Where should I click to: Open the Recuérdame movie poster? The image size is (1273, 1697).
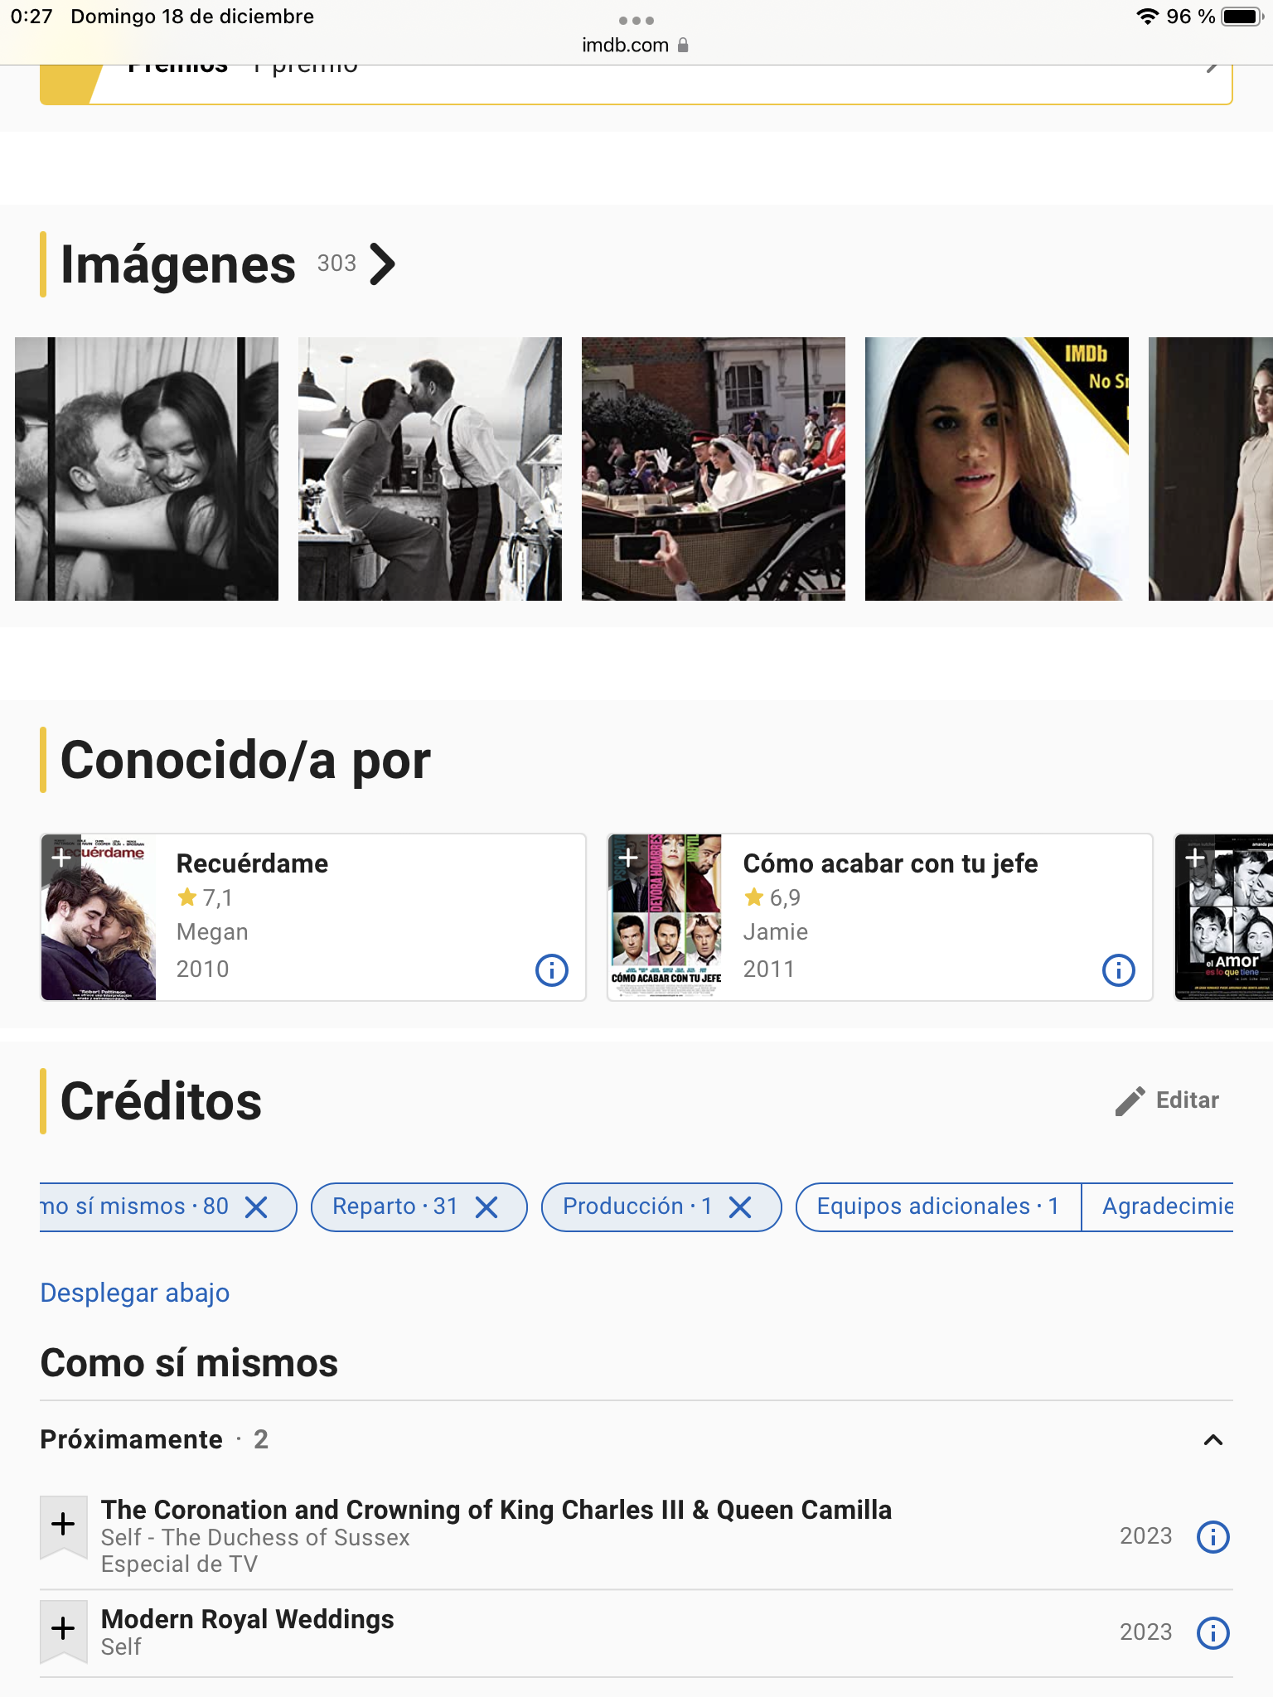[x=99, y=917]
